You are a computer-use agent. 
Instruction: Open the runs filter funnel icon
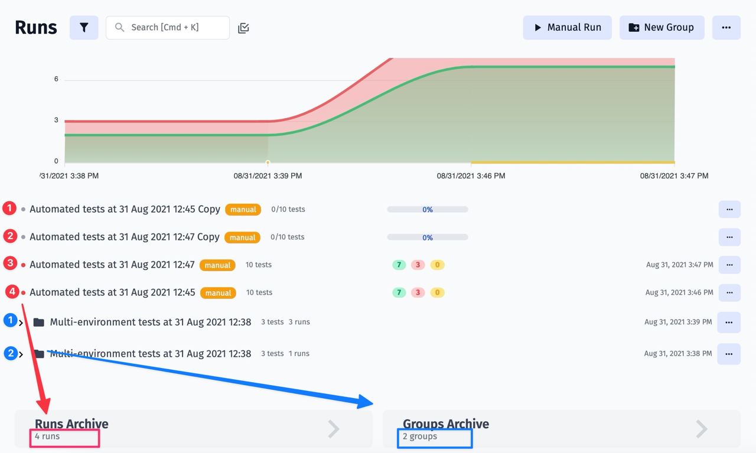tap(84, 28)
